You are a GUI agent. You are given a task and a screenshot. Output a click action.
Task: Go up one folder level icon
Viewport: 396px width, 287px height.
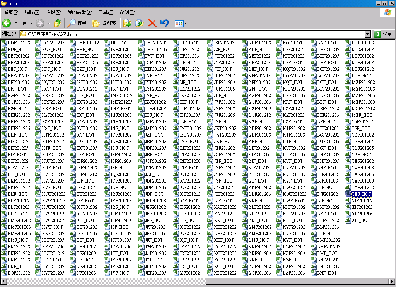[58, 23]
